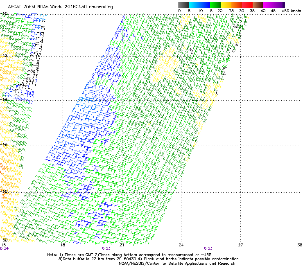
Task: Click the longitude label 15
Action: coord(3,245)
